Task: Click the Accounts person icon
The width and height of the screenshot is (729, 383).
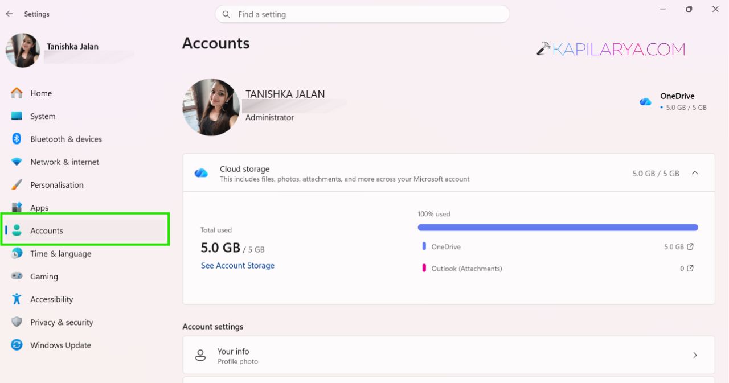Action: point(17,230)
